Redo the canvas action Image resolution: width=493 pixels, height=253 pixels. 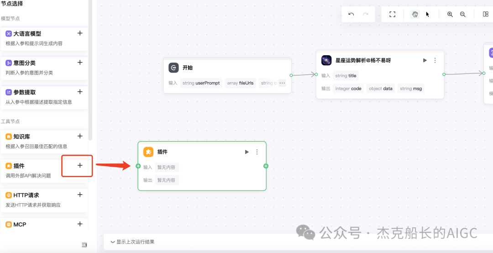point(365,14)
